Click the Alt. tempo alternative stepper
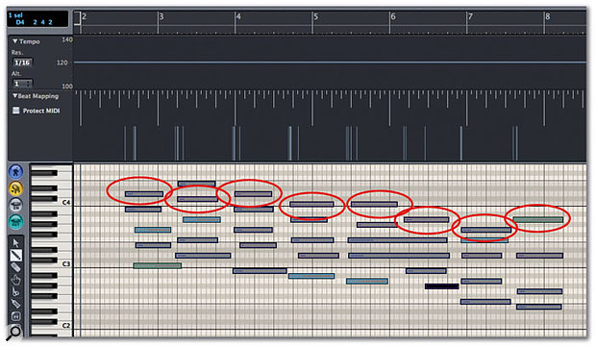The height and width of the screenshot is (347, 596). tap(22, 84)
